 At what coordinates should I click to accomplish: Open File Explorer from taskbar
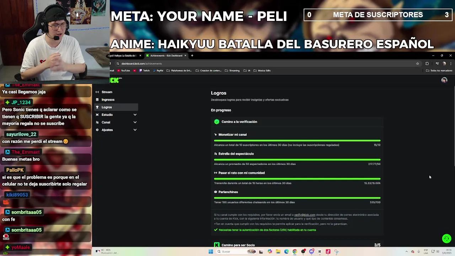278,251
